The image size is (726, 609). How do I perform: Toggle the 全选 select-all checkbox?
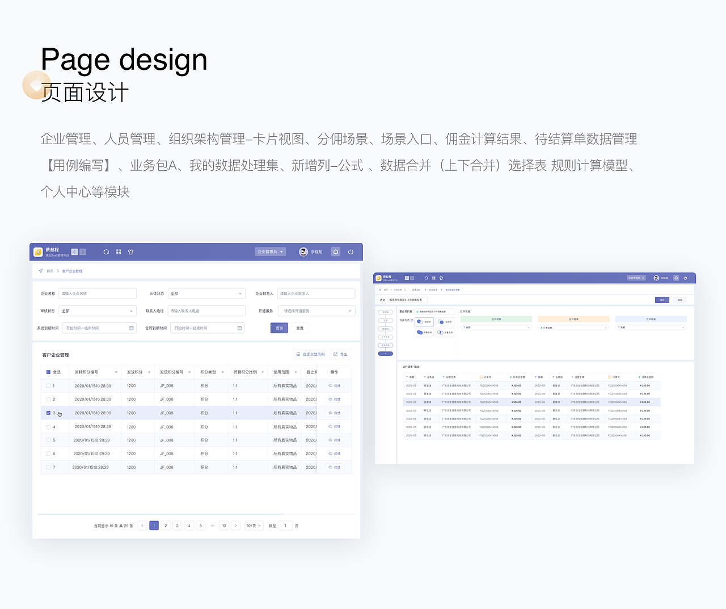click(49, 372)
